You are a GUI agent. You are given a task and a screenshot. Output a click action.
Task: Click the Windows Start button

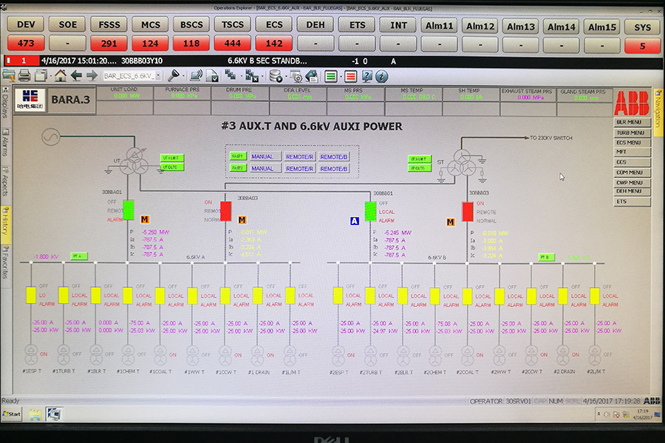[x=13, y=413]
